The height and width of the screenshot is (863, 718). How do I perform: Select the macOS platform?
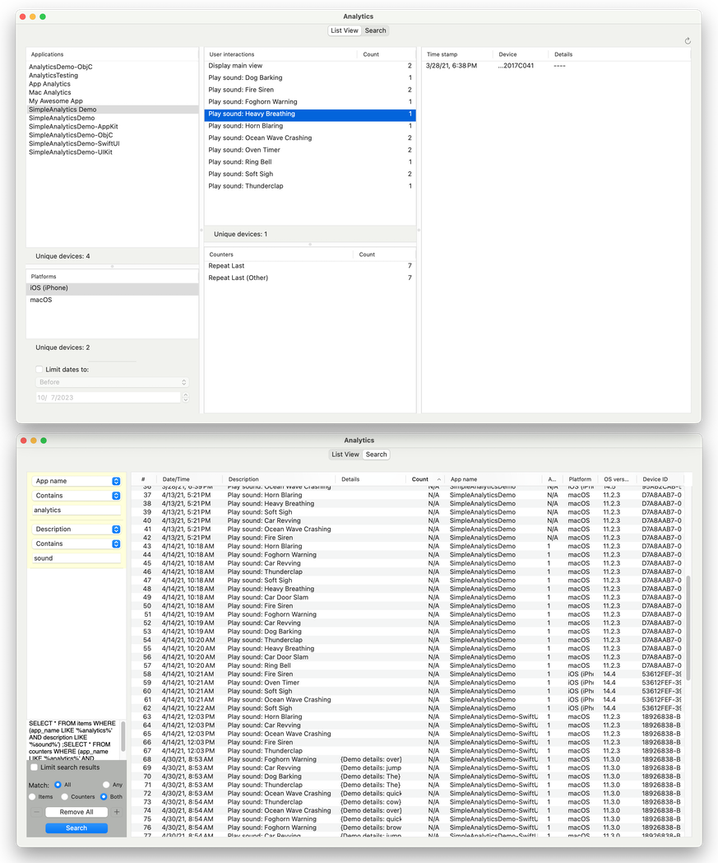(x=112, y=300)
